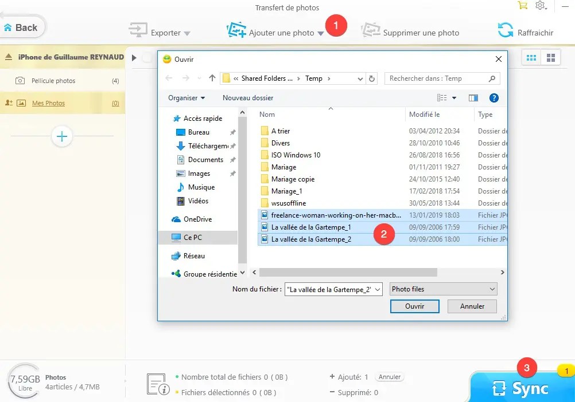Viewport: 575px width, 402px height.
Task: Open the file info icon in status bar
Action: tap(158, 384)
